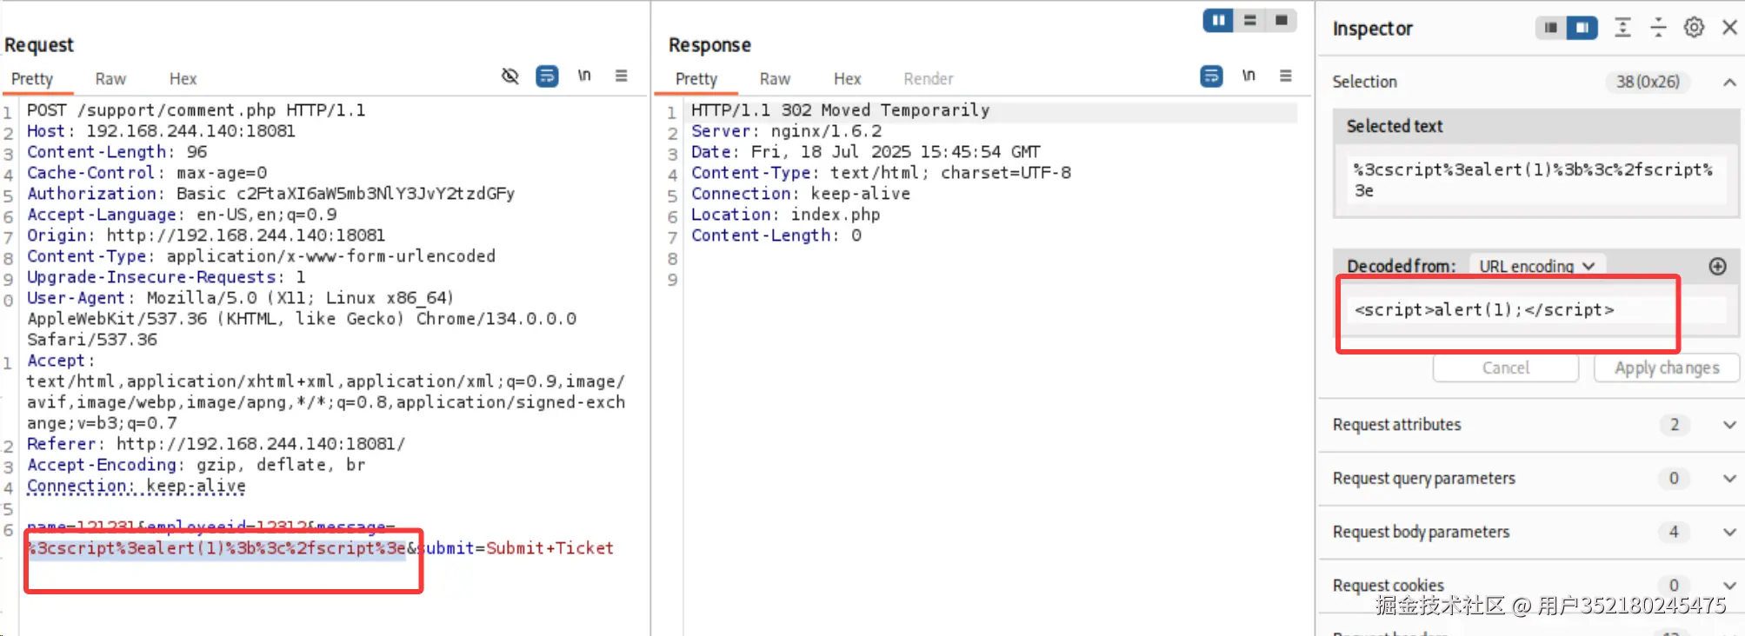
Task: Click the Host header value
Action: (x=190, y=131)
